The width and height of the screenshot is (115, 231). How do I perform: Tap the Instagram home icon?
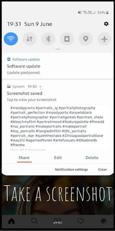11,221
